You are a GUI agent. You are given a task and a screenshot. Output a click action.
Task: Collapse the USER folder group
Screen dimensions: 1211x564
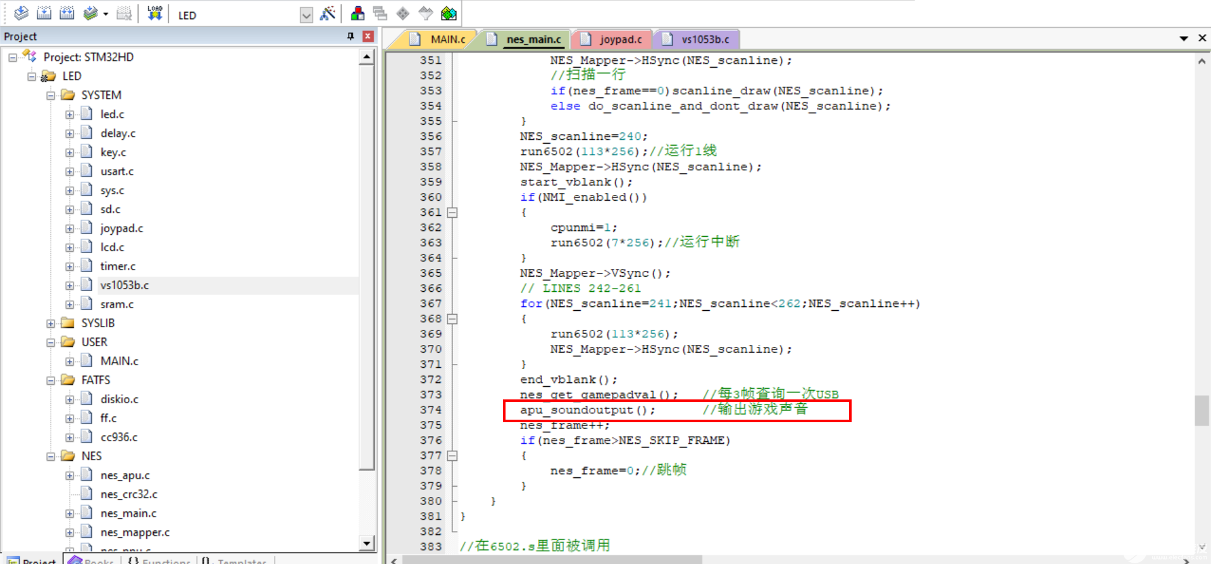pyautogui.click(x=51, y=342)
